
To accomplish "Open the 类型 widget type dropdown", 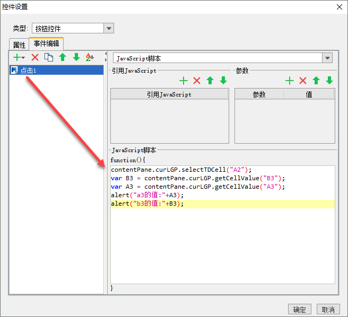I will pyautogui.click(x=109, y=28).
